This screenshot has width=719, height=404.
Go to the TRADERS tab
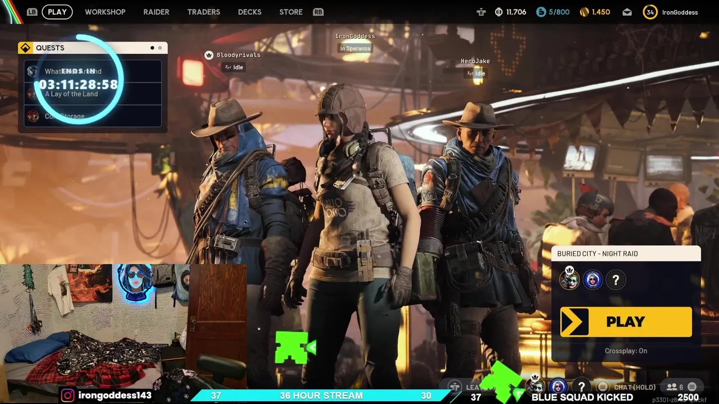click(203, 12)
